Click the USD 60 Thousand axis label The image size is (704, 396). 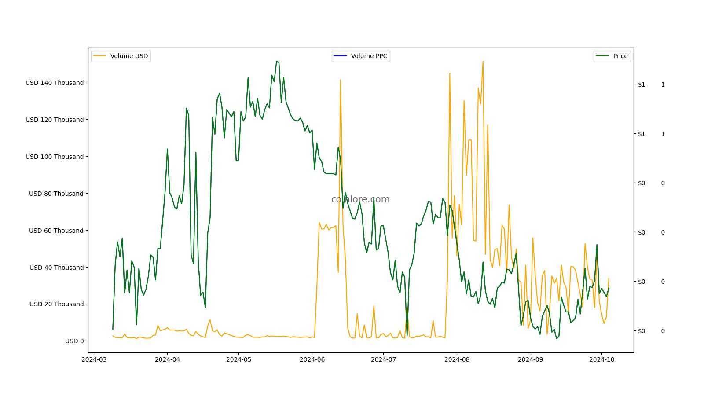click(56, 231)
